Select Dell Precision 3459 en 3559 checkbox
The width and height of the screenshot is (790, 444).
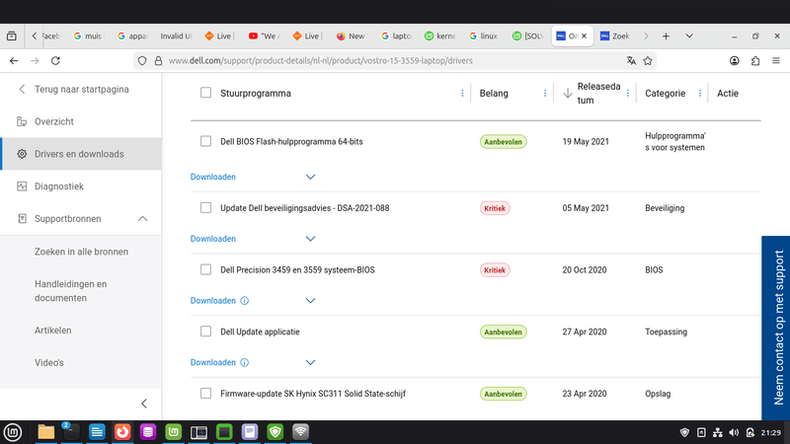[205, 269]
